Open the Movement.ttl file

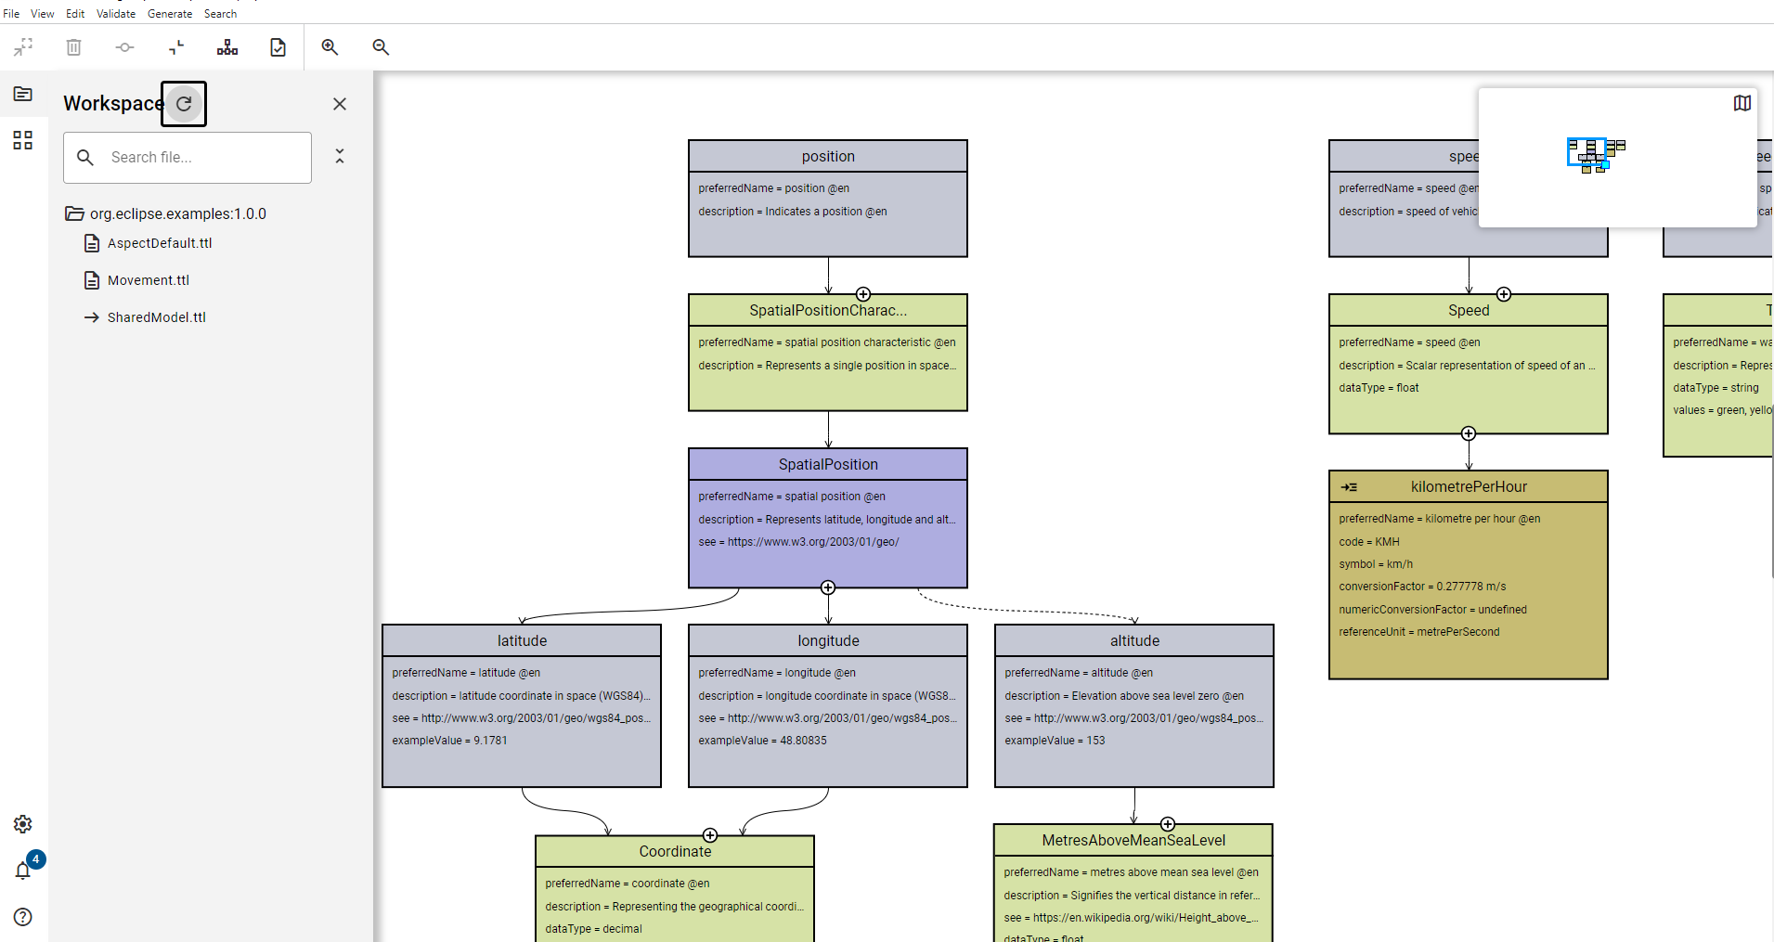point(148,279)
